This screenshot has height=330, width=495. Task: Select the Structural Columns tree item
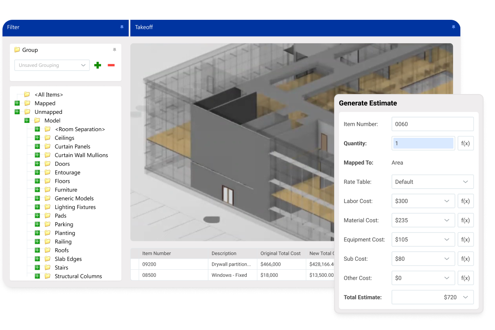click(x=78, y=276)
